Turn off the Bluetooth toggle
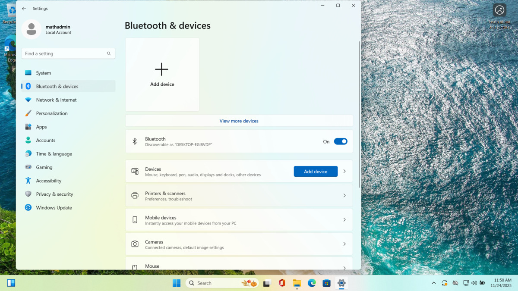This screenshot has width=518, height=291. point(340,141)
